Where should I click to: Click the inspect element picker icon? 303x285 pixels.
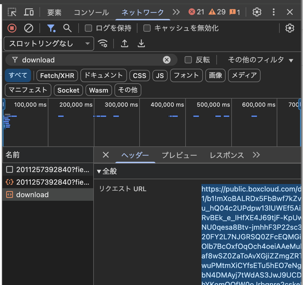click(x=12, y=12)
